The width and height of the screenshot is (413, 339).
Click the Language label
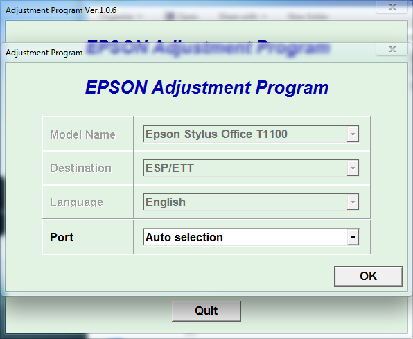pyautogui.click(x=76, y=202)
